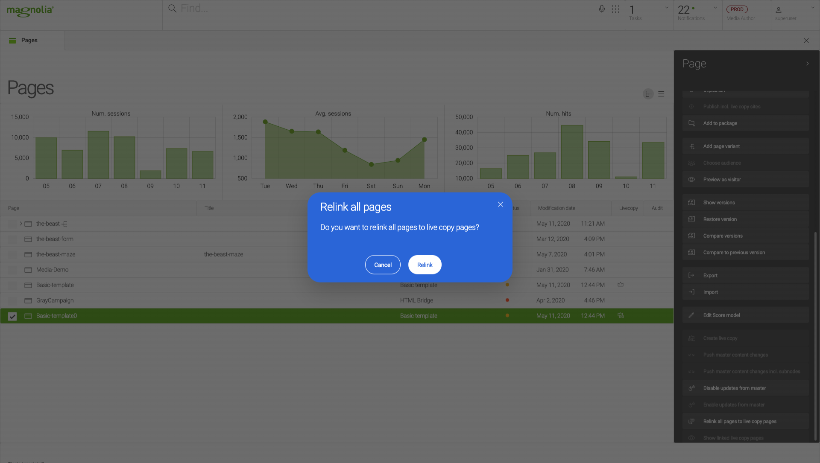Click the Edit Score model pencil icon

pyautogui.click(x=691, y=315)
